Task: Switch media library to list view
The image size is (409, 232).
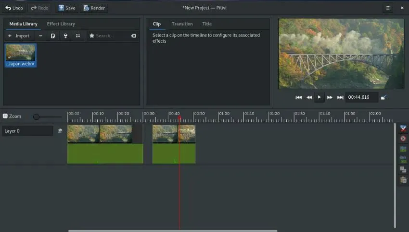Action: pyautogui.click(x=78, y=36)
